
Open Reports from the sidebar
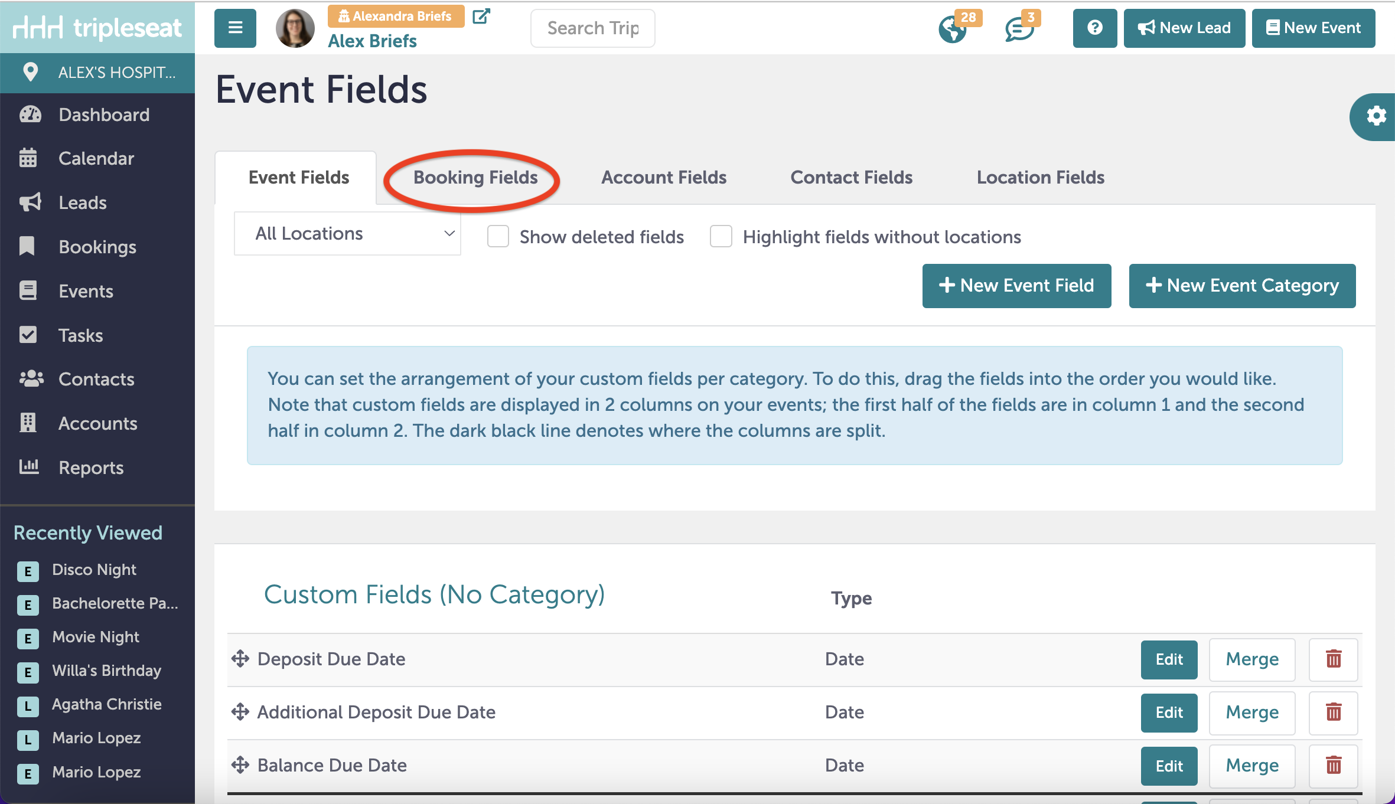[91, 468]
